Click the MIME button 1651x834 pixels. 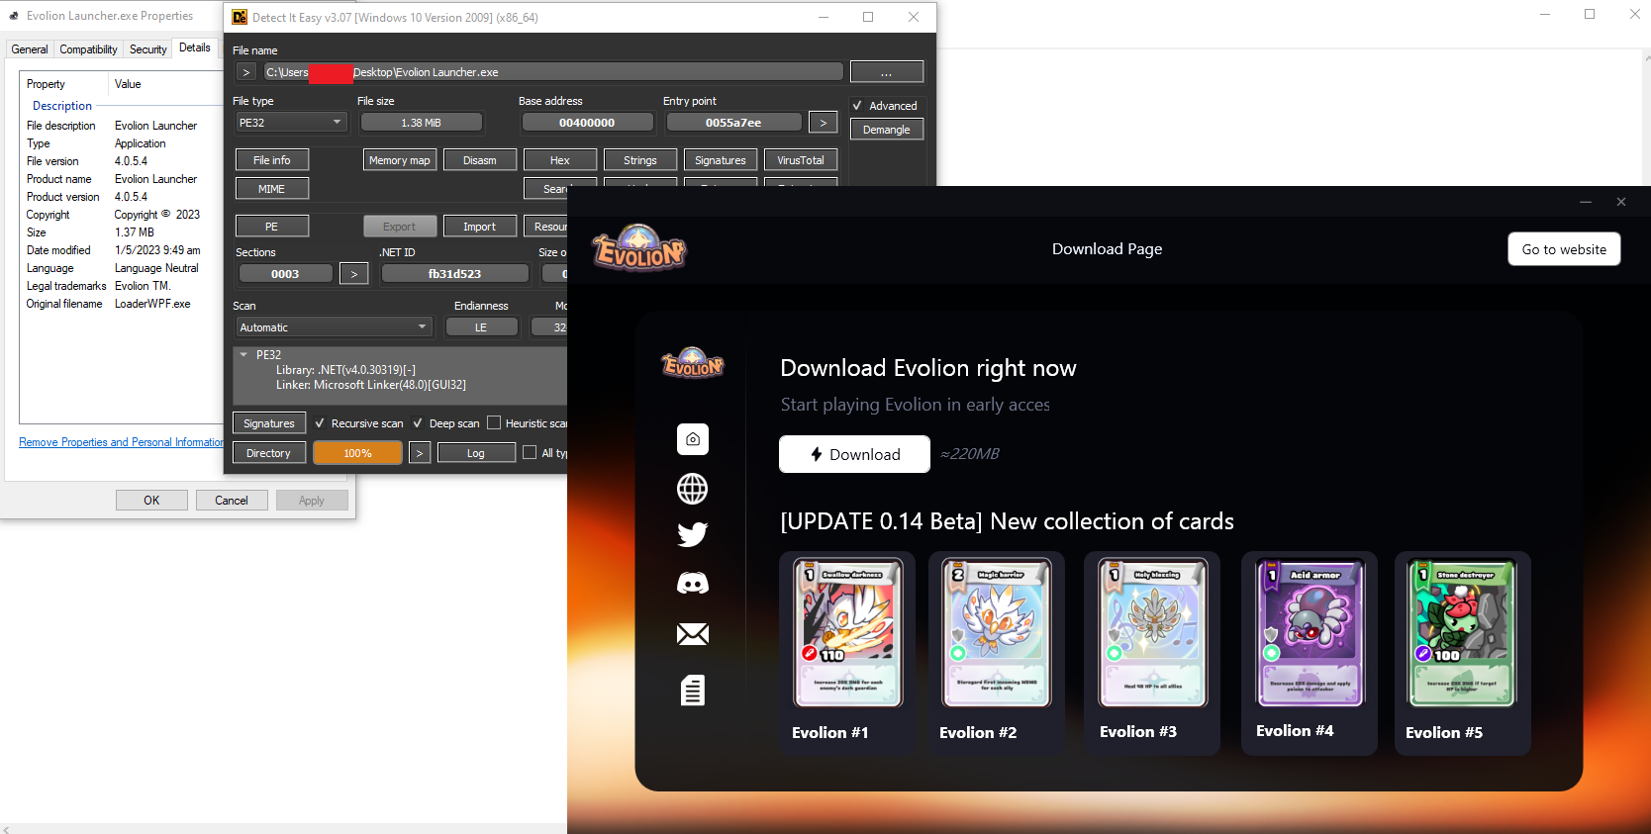pyautogui.click(x=272, y=188)
